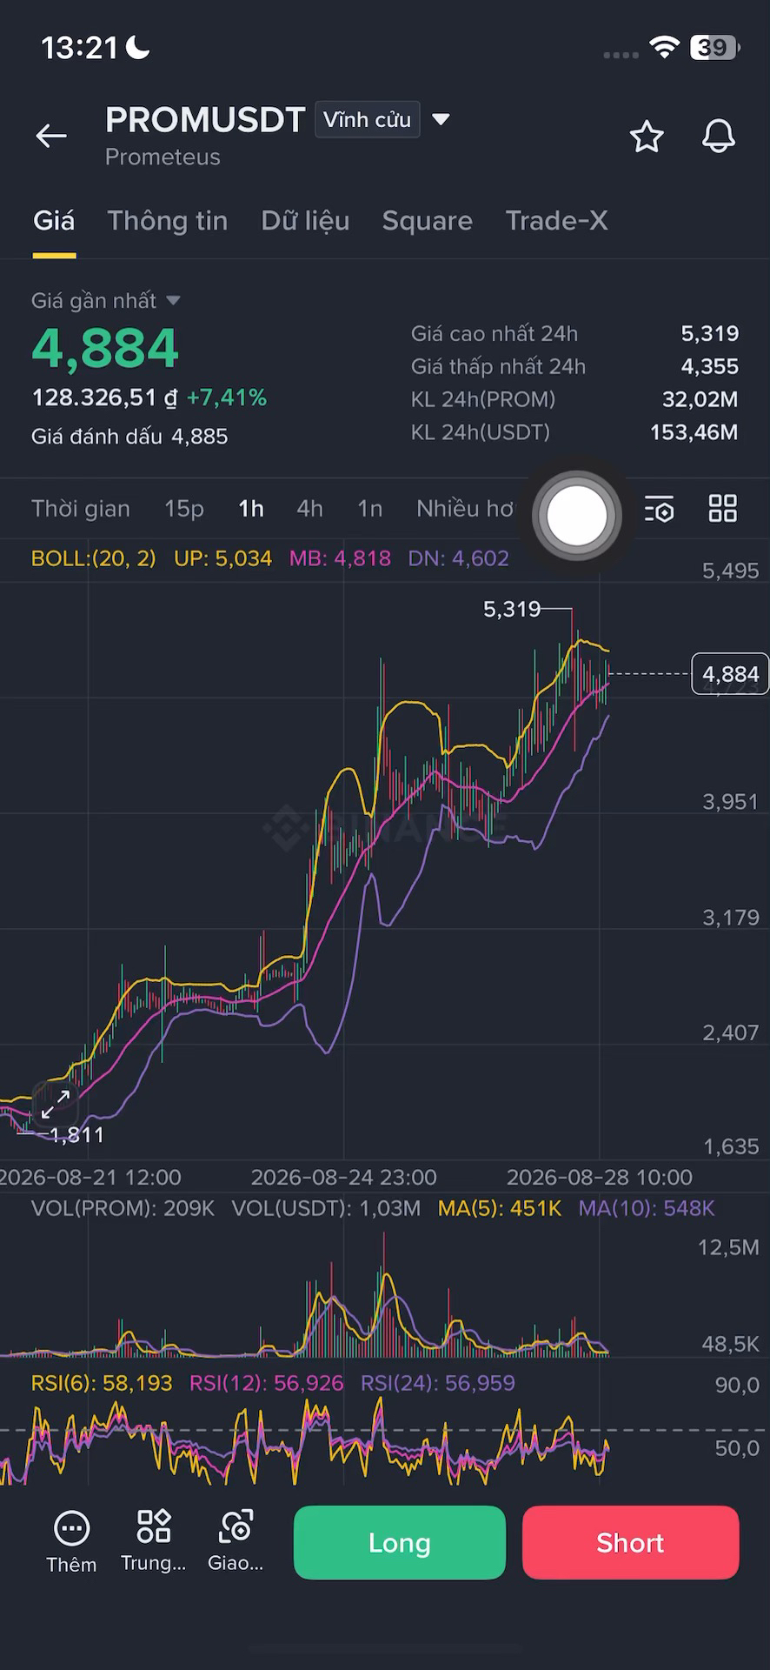Tap the KL 24h(USDT) value 153,46M
The height and width of the screenshot is (1670, 770).
pos(694,432)
